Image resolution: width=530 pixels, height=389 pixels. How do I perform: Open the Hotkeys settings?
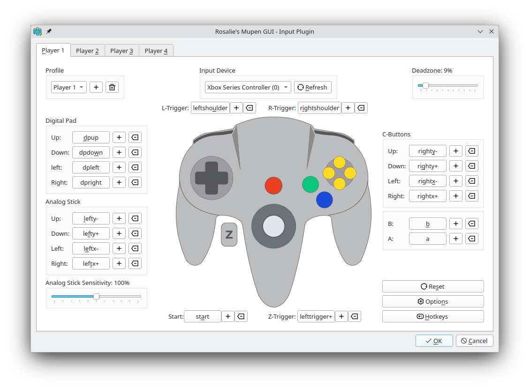pyautogui.click(x=433, y=316)
